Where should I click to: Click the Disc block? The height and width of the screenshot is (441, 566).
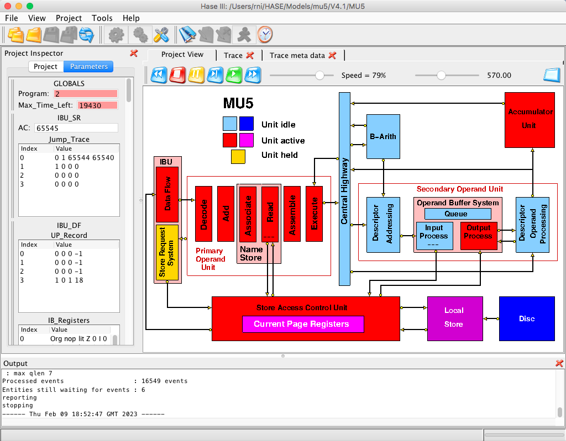527,319
